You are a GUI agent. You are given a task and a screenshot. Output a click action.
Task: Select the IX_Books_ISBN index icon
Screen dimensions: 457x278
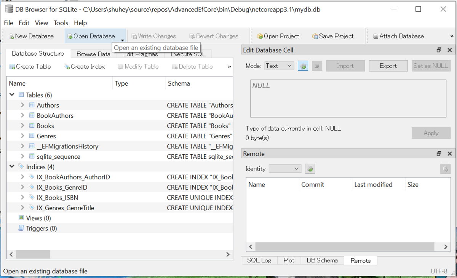[x=32, y=198]
